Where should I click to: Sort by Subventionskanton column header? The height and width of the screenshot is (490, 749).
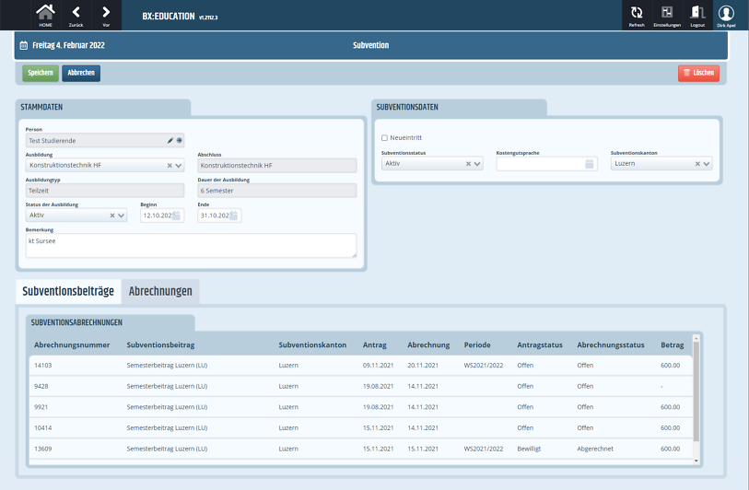[x=312, y=344]
